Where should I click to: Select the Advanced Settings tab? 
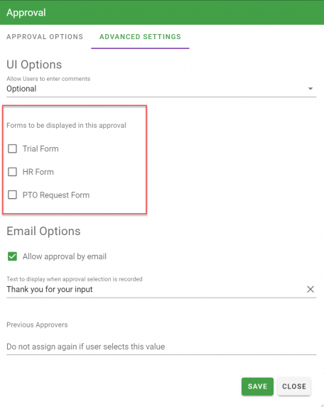coord(140,37)
